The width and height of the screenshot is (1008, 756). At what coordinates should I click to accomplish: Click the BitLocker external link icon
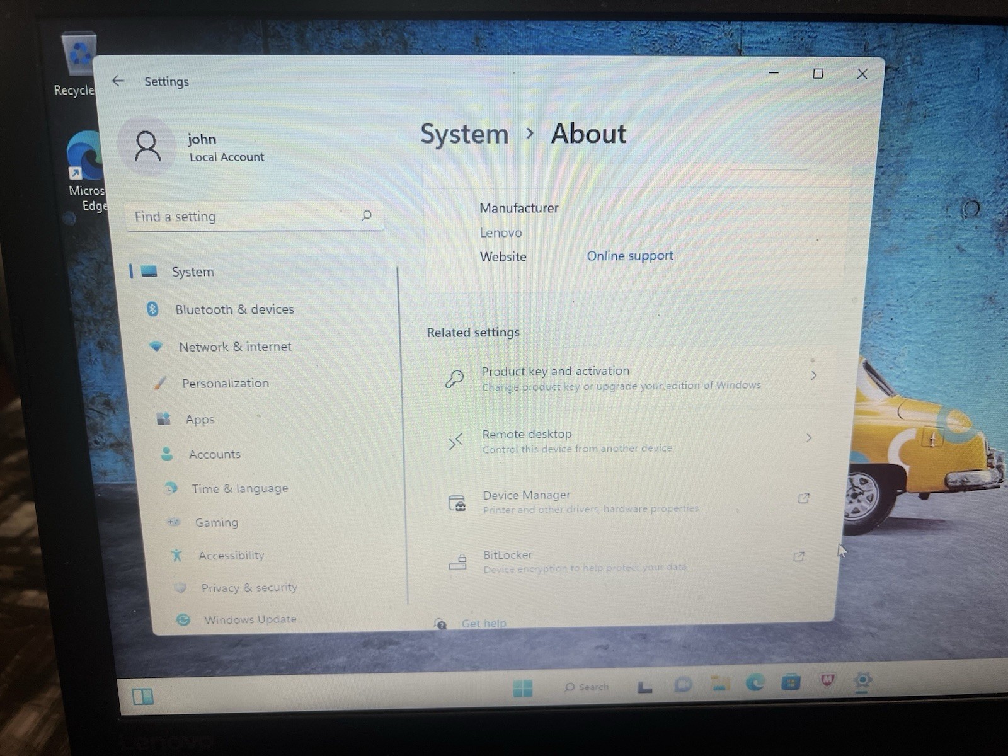[x=799, y=556]
